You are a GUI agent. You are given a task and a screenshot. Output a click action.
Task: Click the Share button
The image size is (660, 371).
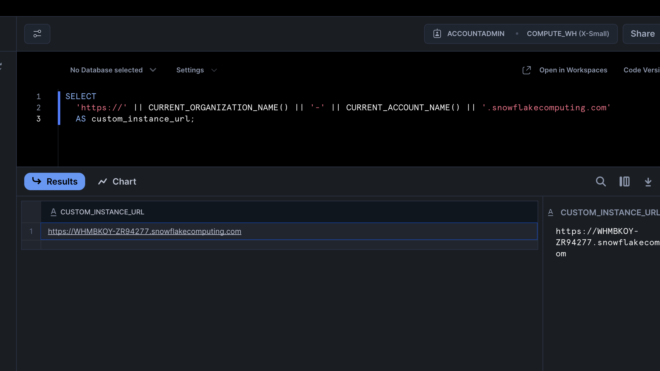[642, 34]
